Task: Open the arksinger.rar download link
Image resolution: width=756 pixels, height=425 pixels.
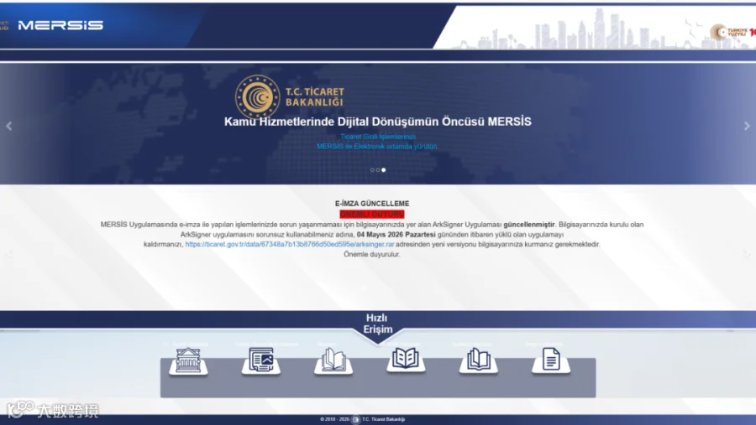Action: click(x=289, y=245)
